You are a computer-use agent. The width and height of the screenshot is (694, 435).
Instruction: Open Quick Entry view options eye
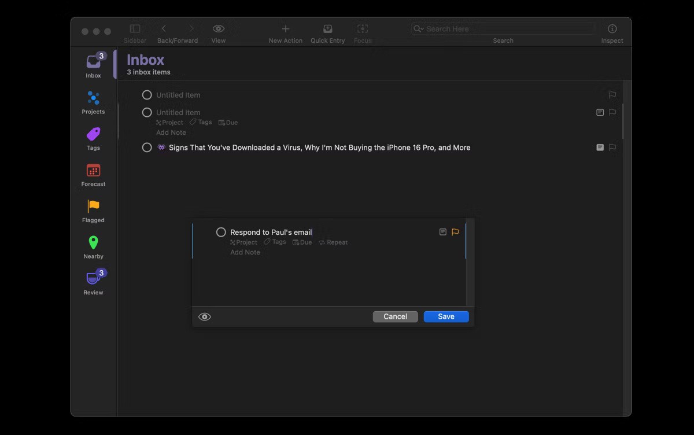pyautogui.click(x=205, y=316)
